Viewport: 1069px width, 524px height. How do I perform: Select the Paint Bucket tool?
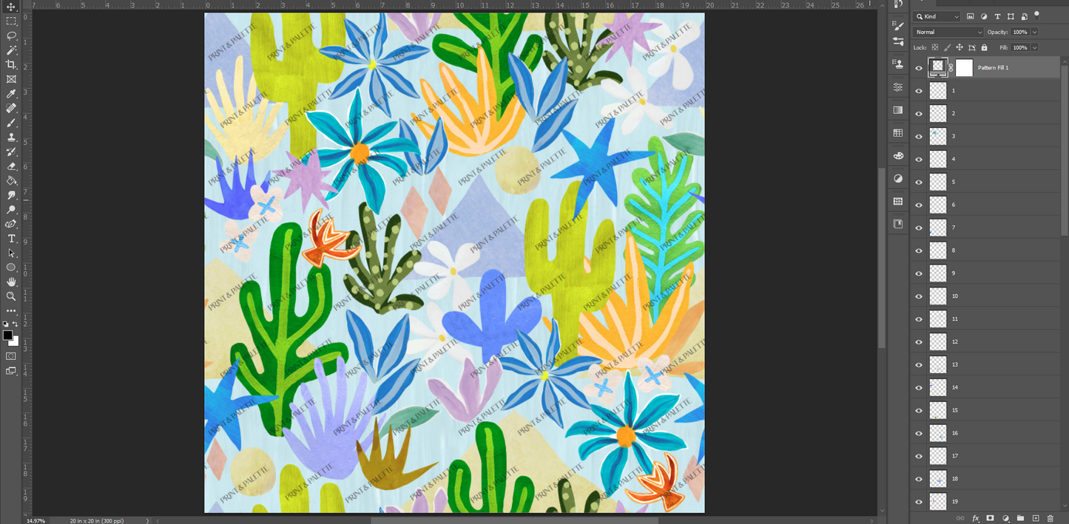tap(11, 180)
